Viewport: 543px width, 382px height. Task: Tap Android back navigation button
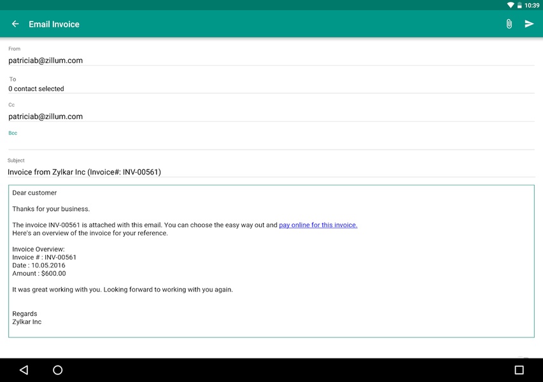point(24,370)
